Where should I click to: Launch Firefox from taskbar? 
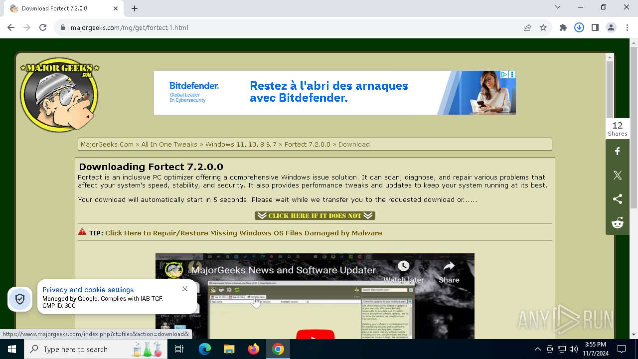pos(254,349)
